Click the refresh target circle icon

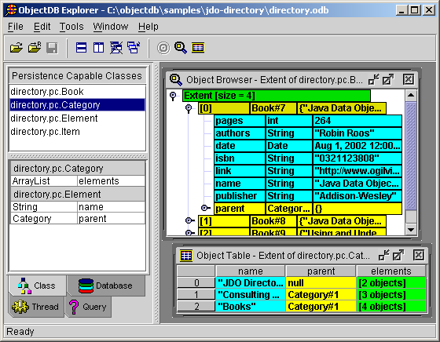tap(163, 48)
